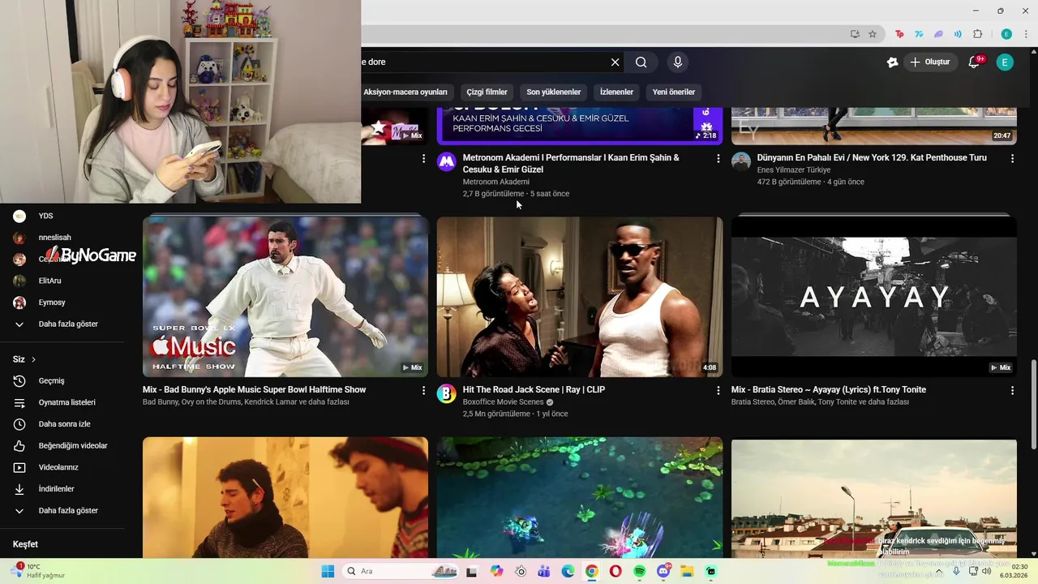Viewport: 1038px width, 584px height.
Task: Select the İzlenenler filter chip
Action: tap(616, 92)
